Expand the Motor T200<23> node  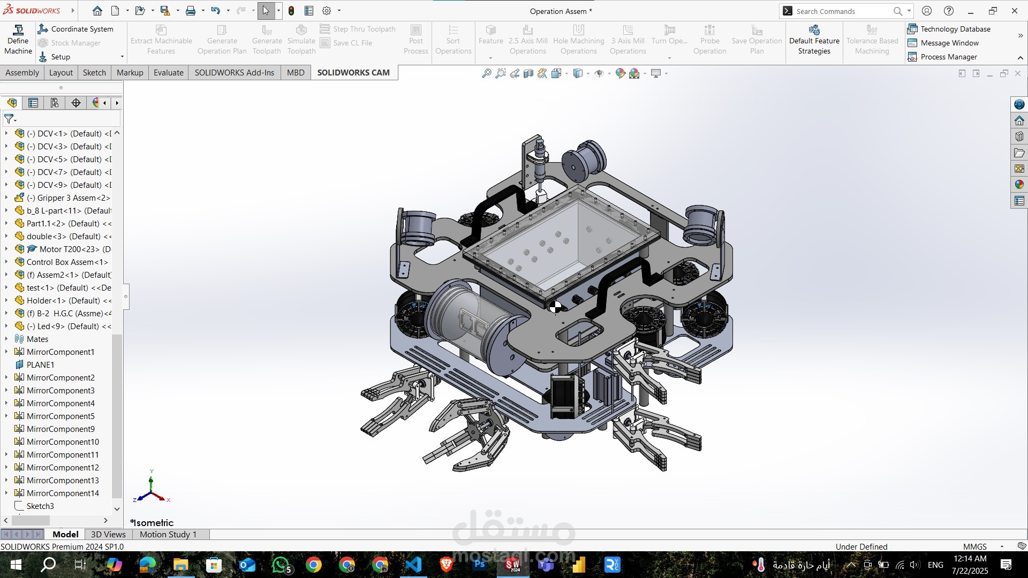(x=6, y=249)
